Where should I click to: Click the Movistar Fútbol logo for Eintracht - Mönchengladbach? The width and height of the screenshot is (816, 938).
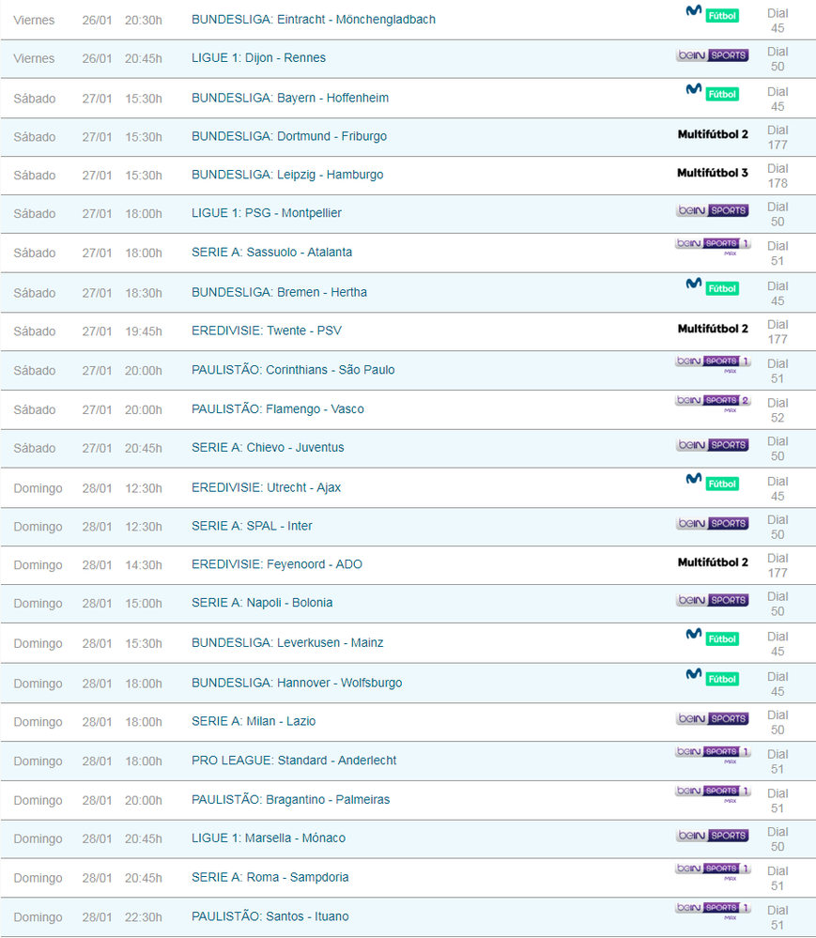click(x=712, y=14)
